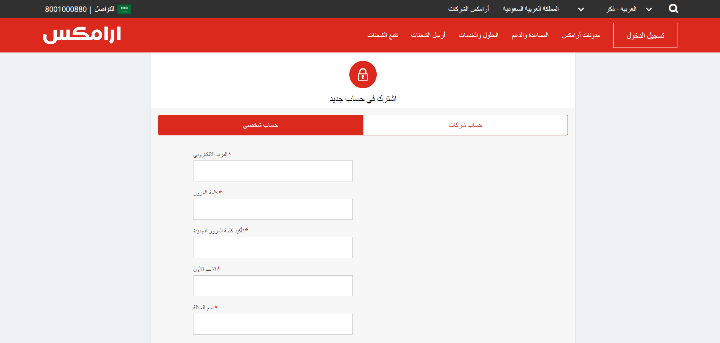The width and height of the screenshot is (720, 343).
Task: Open 'مدونات أرامكس' from the header
Action: (x=581, y=35)
